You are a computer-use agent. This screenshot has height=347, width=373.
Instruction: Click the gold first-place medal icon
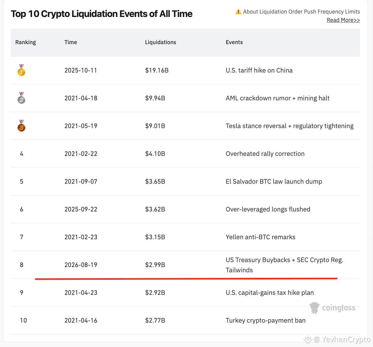(x=21, y=70)
